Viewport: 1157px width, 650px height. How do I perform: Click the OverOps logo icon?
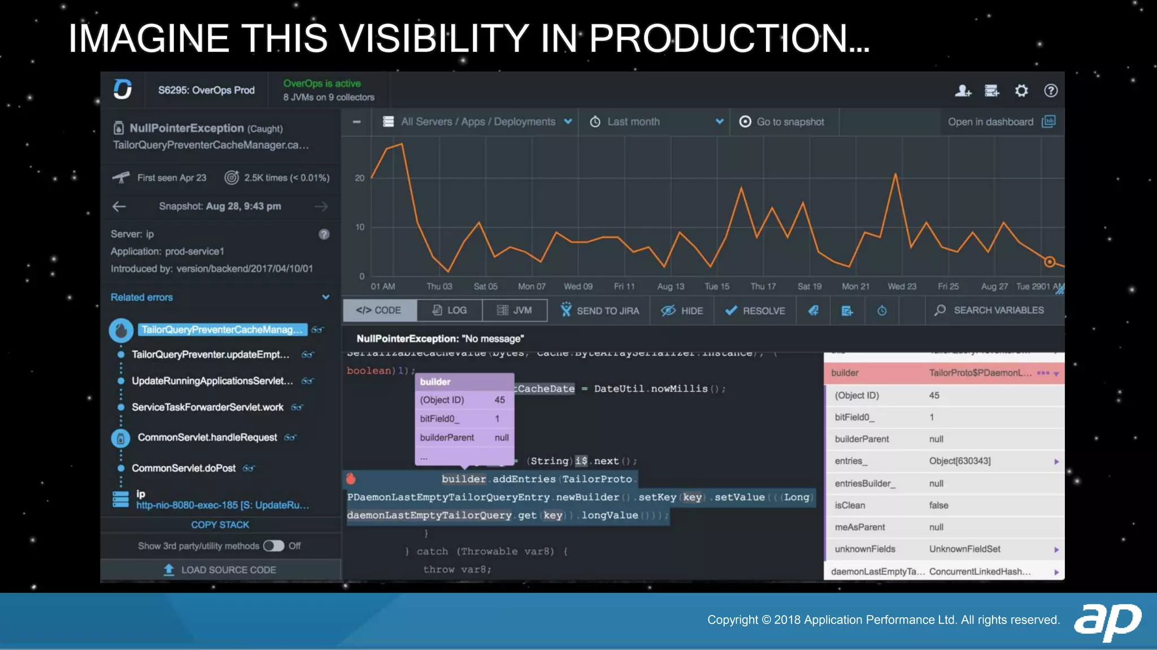pyautogui.click(x=123, y=90)
